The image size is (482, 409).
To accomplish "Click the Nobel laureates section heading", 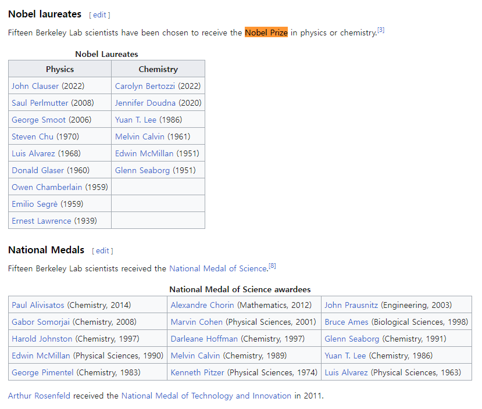I will pyautogui.click(x=45, y=14).
